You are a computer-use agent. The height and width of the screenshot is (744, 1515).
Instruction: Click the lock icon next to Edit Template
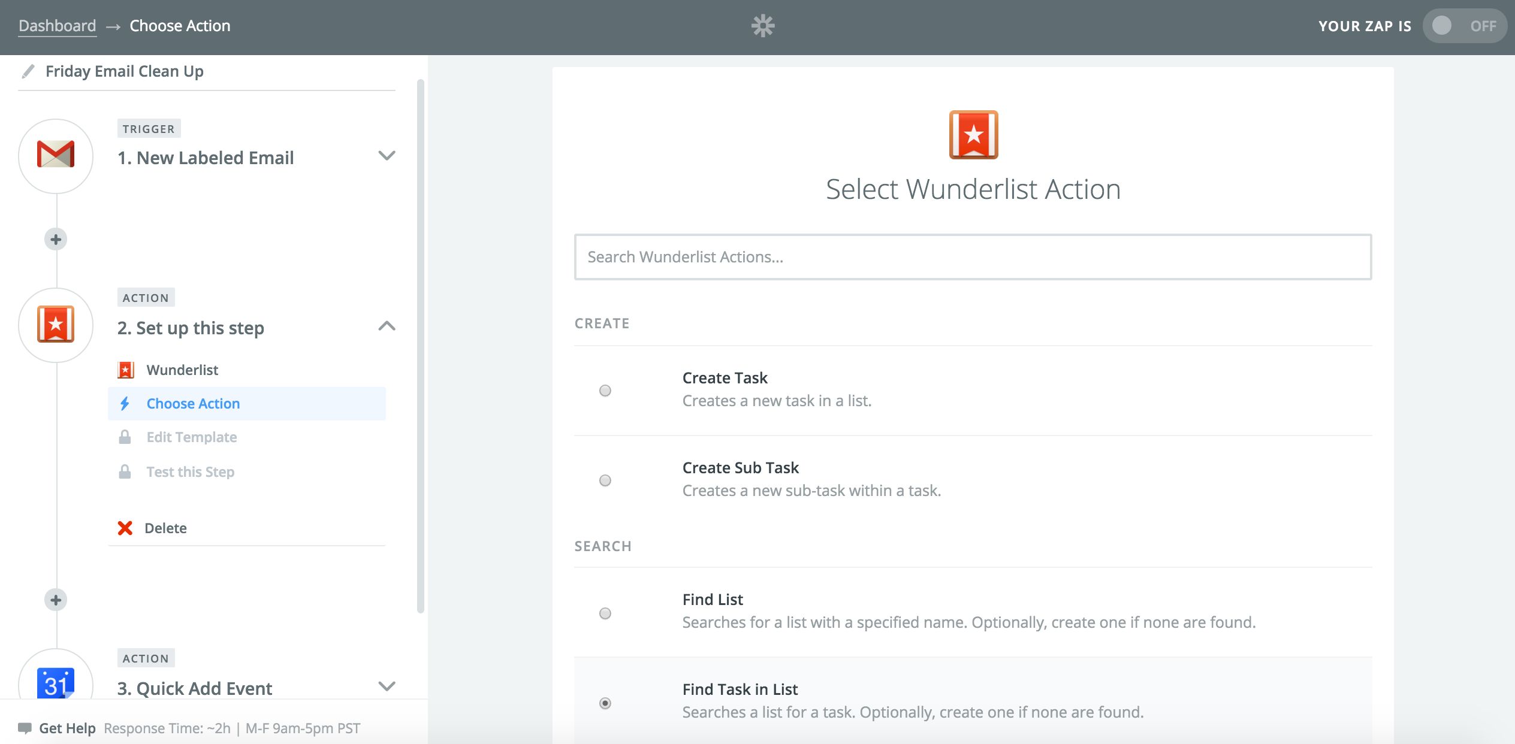click(x=125, y=437)
